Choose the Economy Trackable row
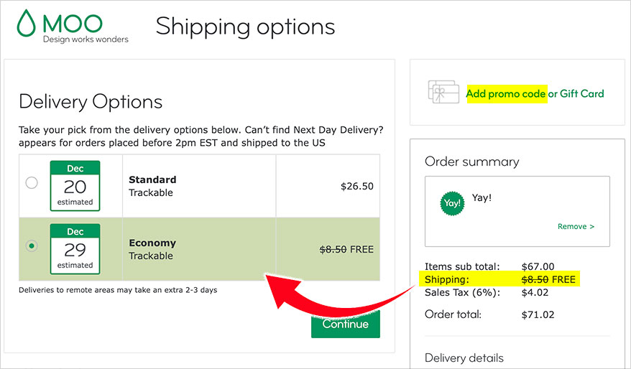Viewport: 631px width, 369px height. (x=199, y=249)
